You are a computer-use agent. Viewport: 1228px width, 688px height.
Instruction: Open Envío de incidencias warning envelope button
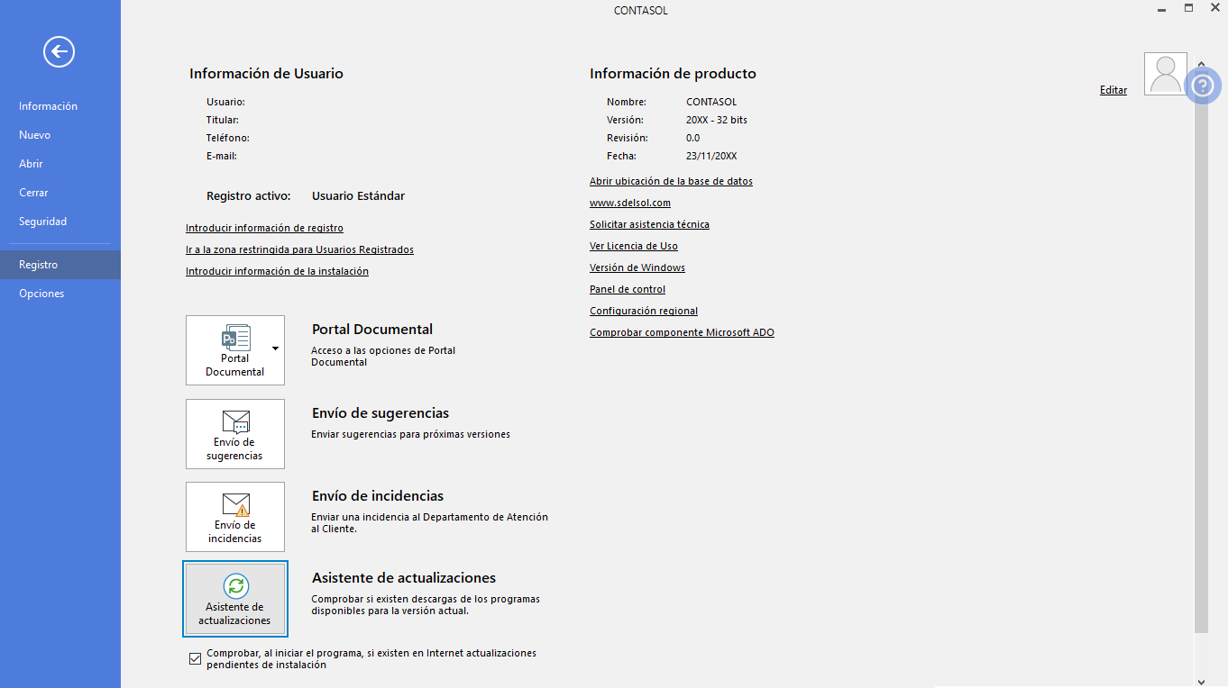235,517
